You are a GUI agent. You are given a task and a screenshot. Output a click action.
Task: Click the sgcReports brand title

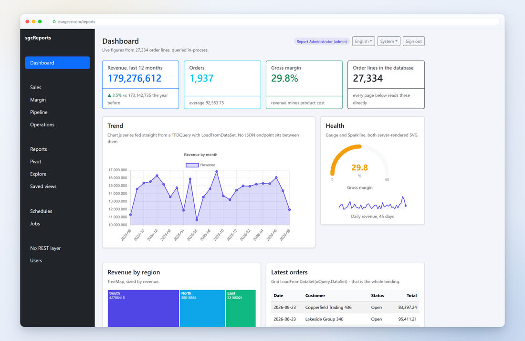38,38
